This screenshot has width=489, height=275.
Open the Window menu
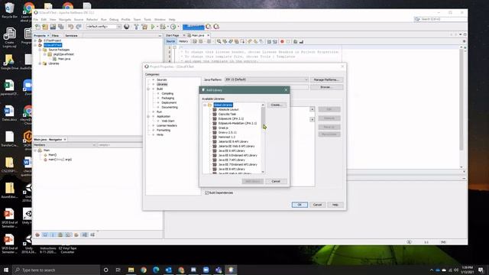point(160,19)
